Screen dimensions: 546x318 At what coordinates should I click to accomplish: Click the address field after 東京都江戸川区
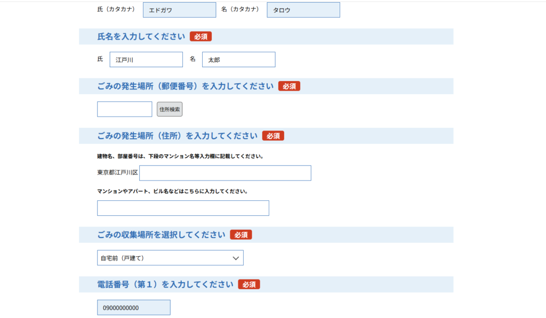(225, 173)
